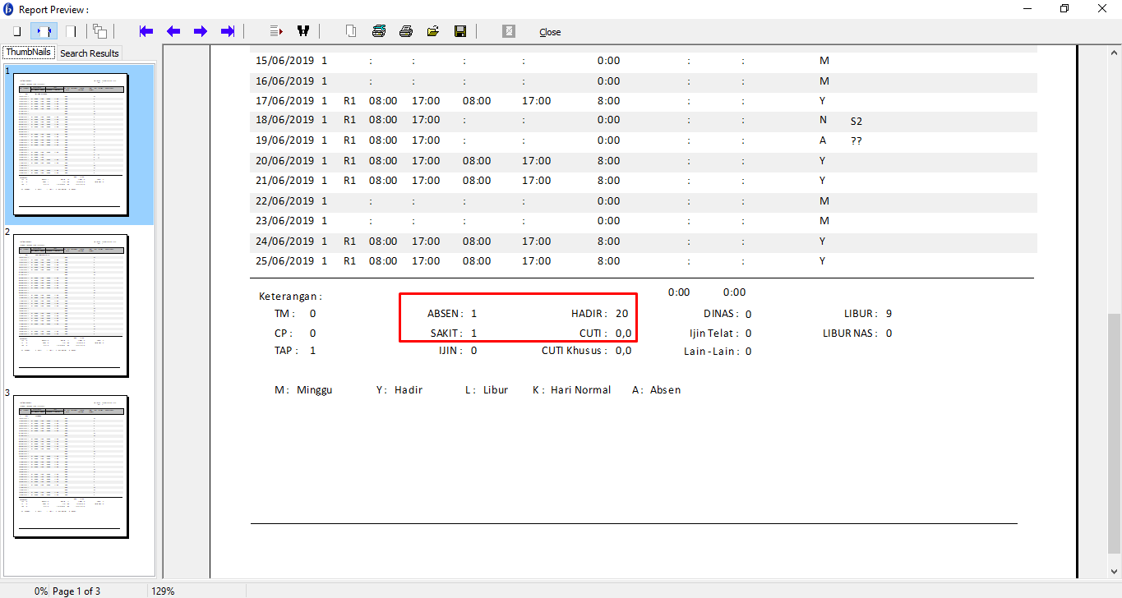This screenshot has width=1122, height=598.
Task: Go to the first page arrow
Action: coord(146,31)
